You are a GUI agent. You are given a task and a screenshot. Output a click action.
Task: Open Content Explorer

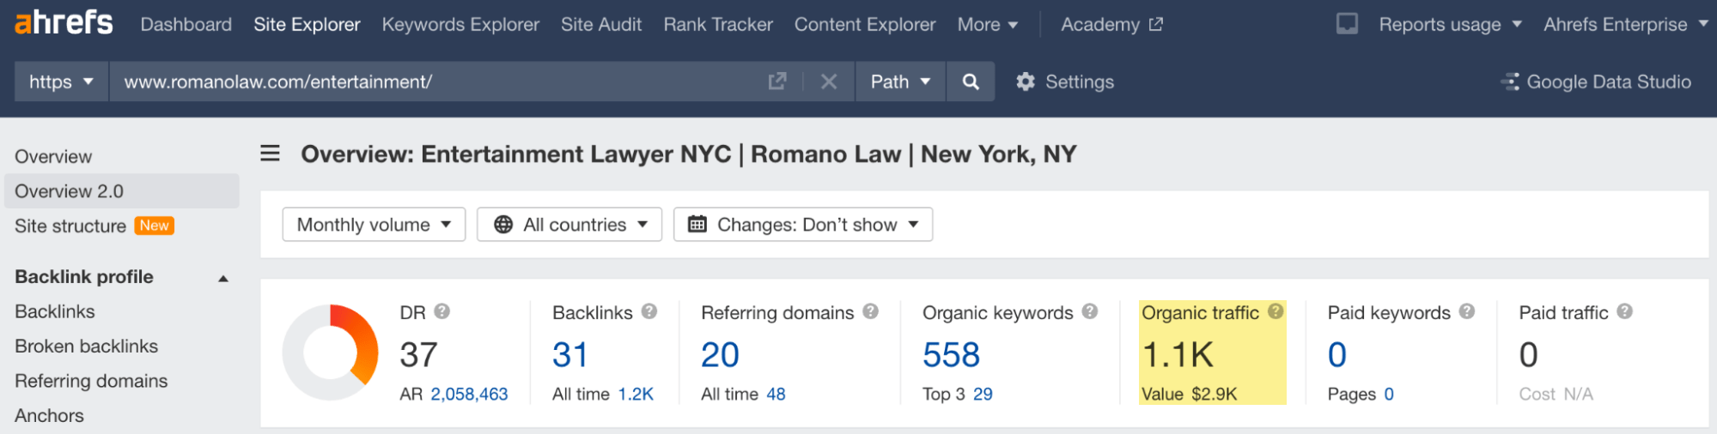tap(865, 24)
